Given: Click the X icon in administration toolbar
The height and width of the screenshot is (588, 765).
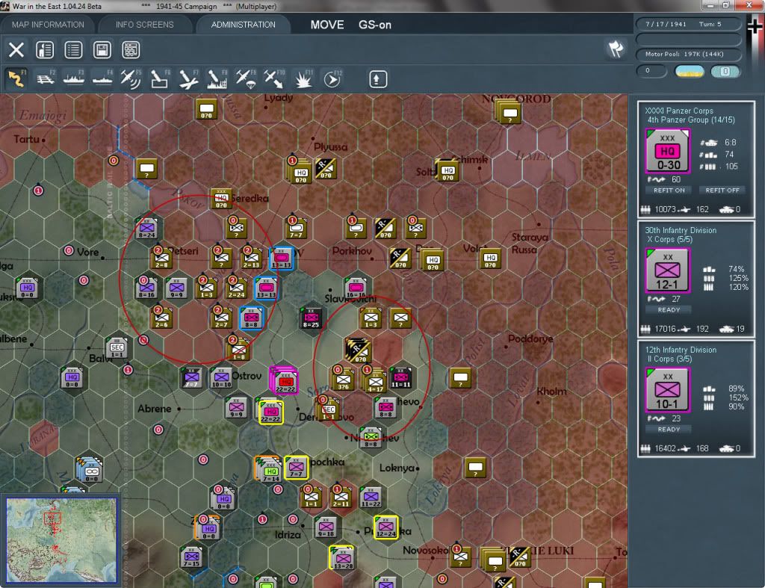Looking at the screenshot, I should (16, 50).
